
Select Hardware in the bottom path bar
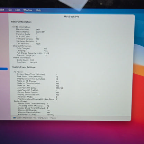[x=43, y=118]
